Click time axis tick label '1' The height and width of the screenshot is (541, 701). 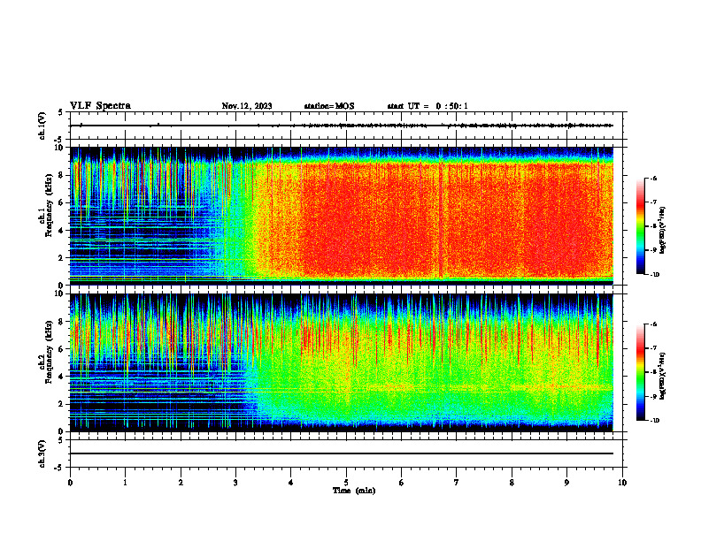click(x=125, y=483)
